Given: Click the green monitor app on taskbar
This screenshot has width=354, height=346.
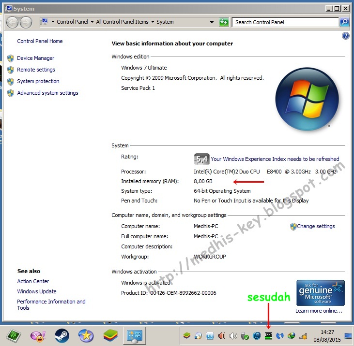Looking at the screenshot, I should coord(14,336).
